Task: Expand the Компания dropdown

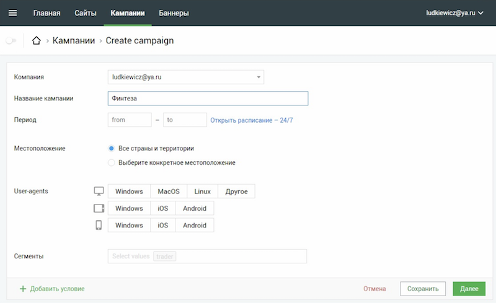Action: pos(185,77)
